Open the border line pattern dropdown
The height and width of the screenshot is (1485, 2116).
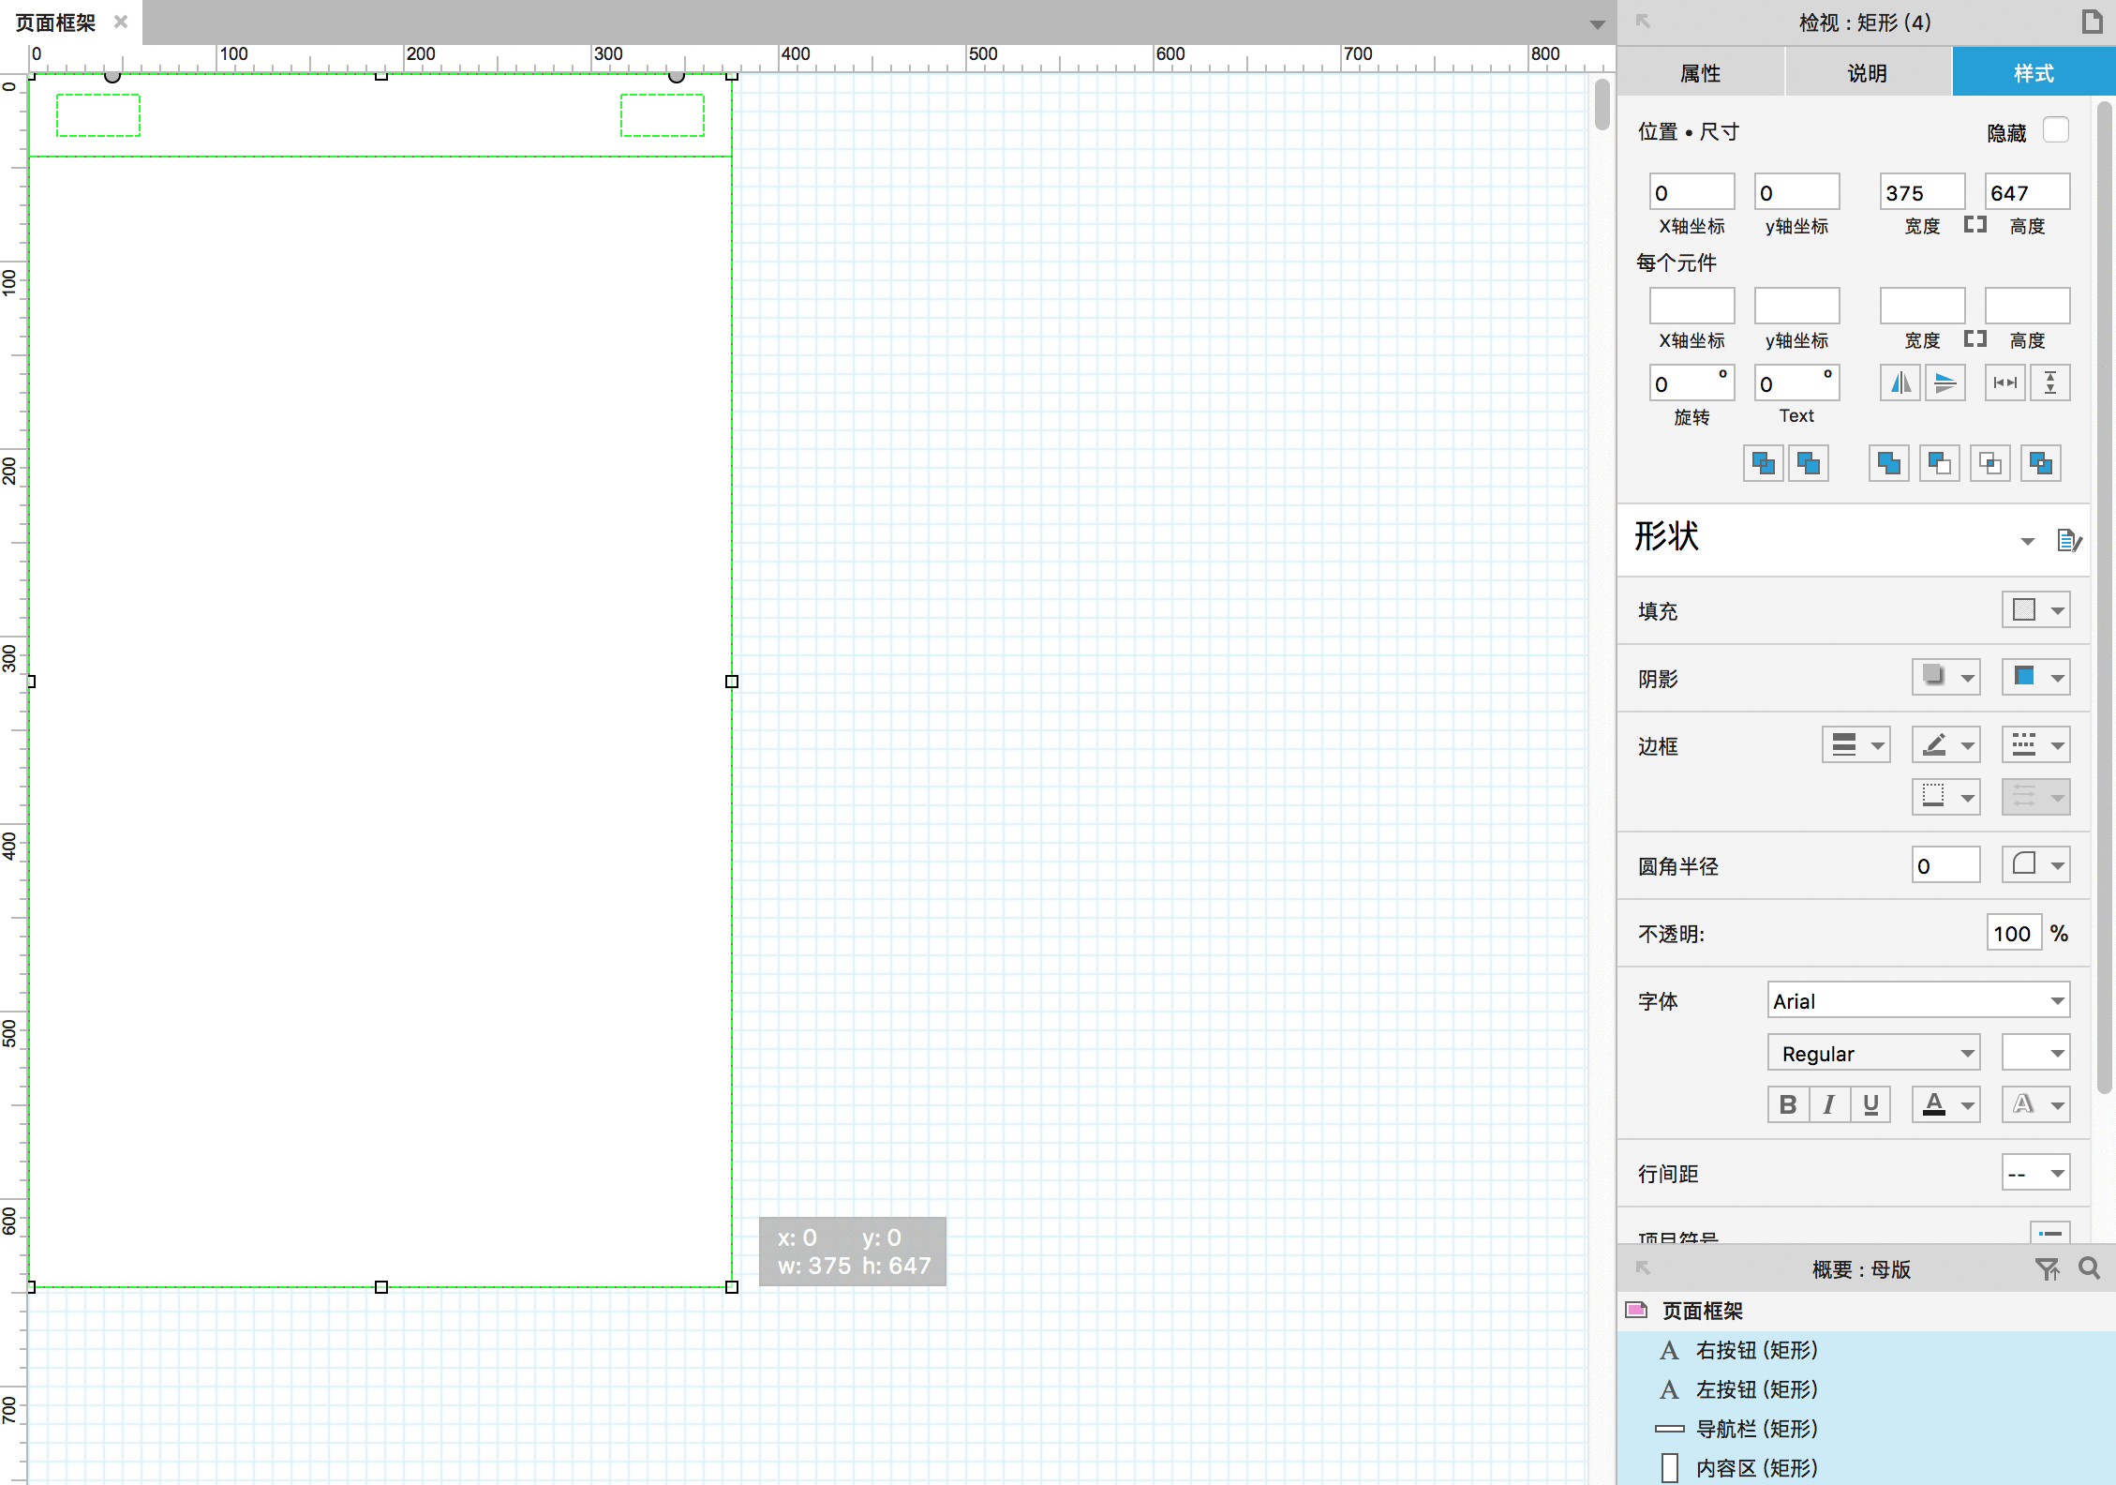pyautogui.click(x=2036, y=745)
